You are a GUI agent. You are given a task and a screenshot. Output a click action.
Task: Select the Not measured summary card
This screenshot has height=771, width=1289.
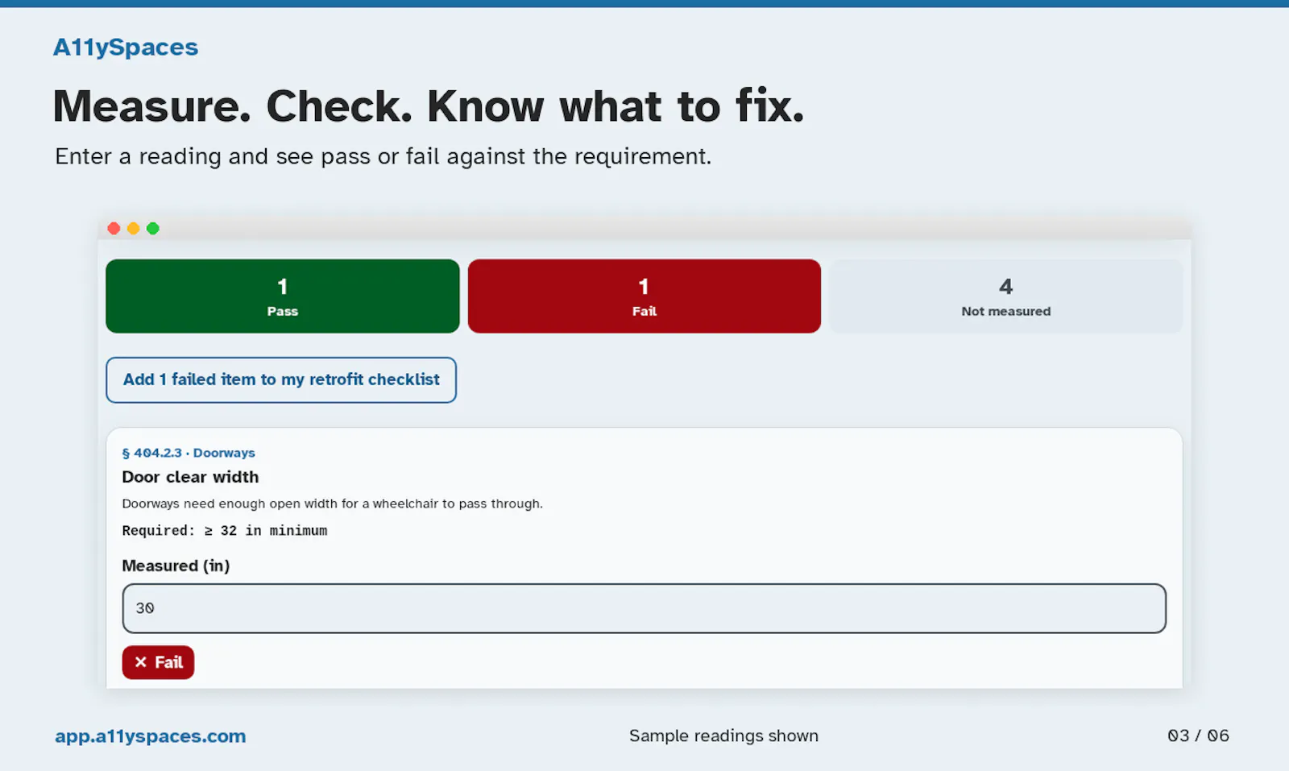(1005, 296)
